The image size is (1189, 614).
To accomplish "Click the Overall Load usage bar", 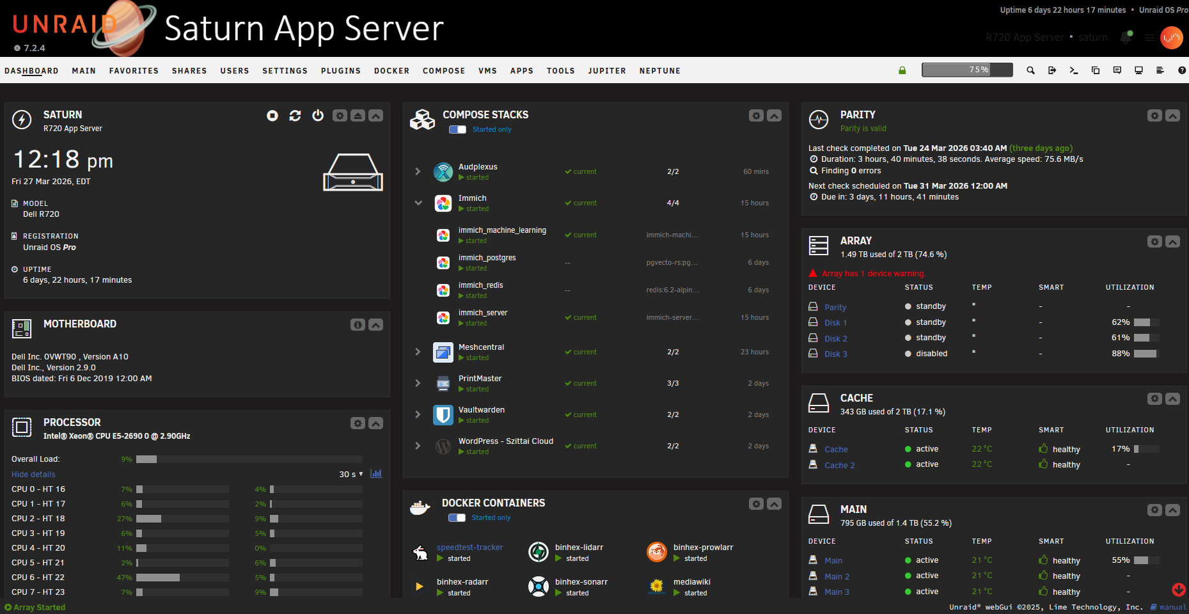I will tap(249, 459).
